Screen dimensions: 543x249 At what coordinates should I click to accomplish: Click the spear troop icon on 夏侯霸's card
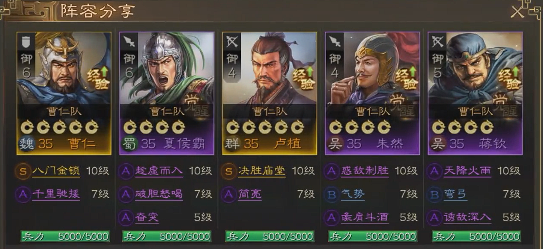tap(129, 42)
